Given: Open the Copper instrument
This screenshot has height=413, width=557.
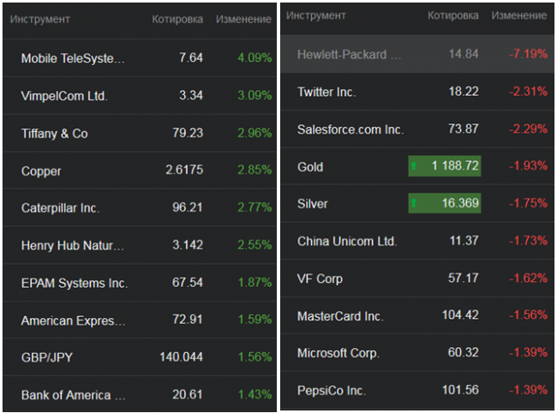Looking at the screenshot, I should (41, 171).
